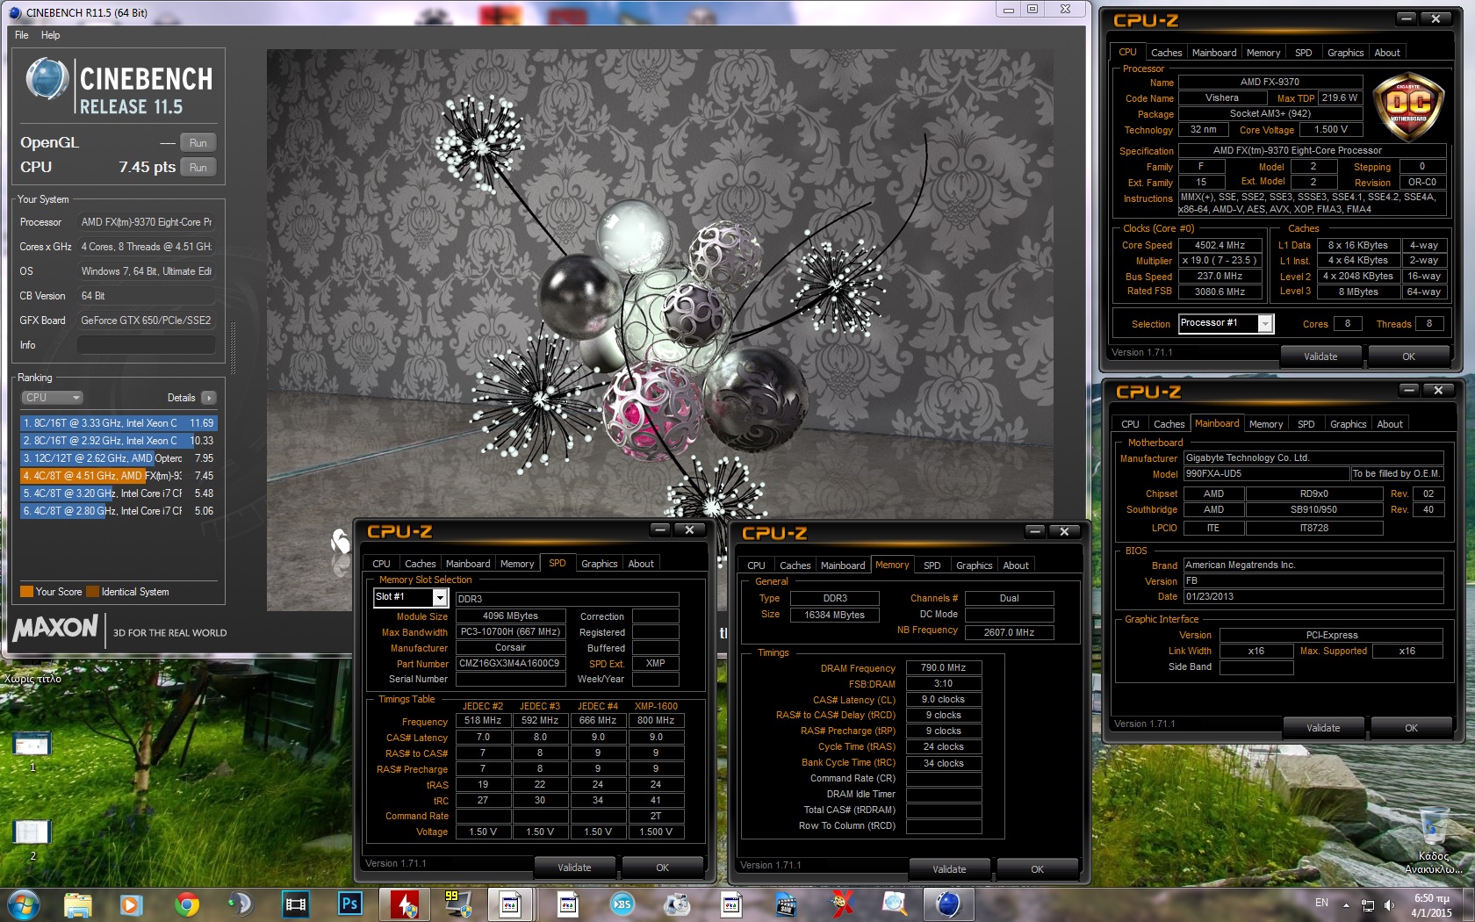Image resolution: width=1475 pixels, height=922 pixels.
Task: Click the Core Speed 4502.4 MHz value
Action: (1220, 246)
